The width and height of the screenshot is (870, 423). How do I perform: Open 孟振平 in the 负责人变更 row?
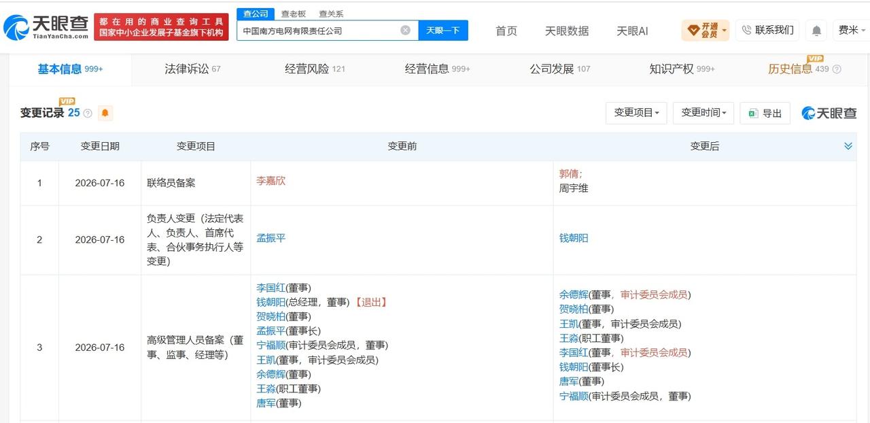(x=271, y=238)
